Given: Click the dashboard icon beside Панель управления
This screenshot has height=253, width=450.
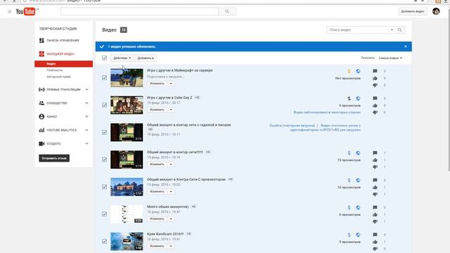Looking at the screenshot, I should 41,41.
